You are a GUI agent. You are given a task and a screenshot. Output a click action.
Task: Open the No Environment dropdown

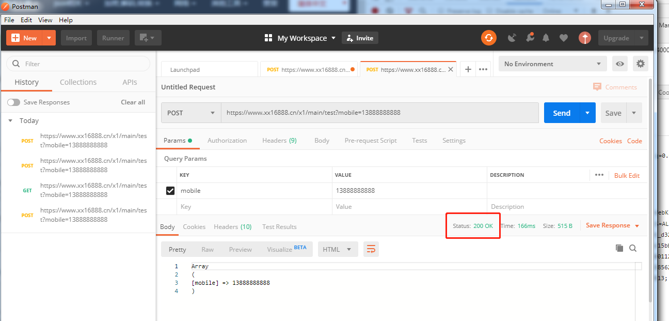click(x=552, y=64)
